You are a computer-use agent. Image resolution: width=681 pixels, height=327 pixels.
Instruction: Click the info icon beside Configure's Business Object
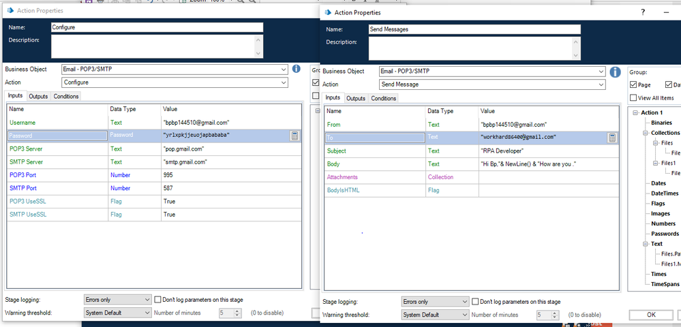297,69
